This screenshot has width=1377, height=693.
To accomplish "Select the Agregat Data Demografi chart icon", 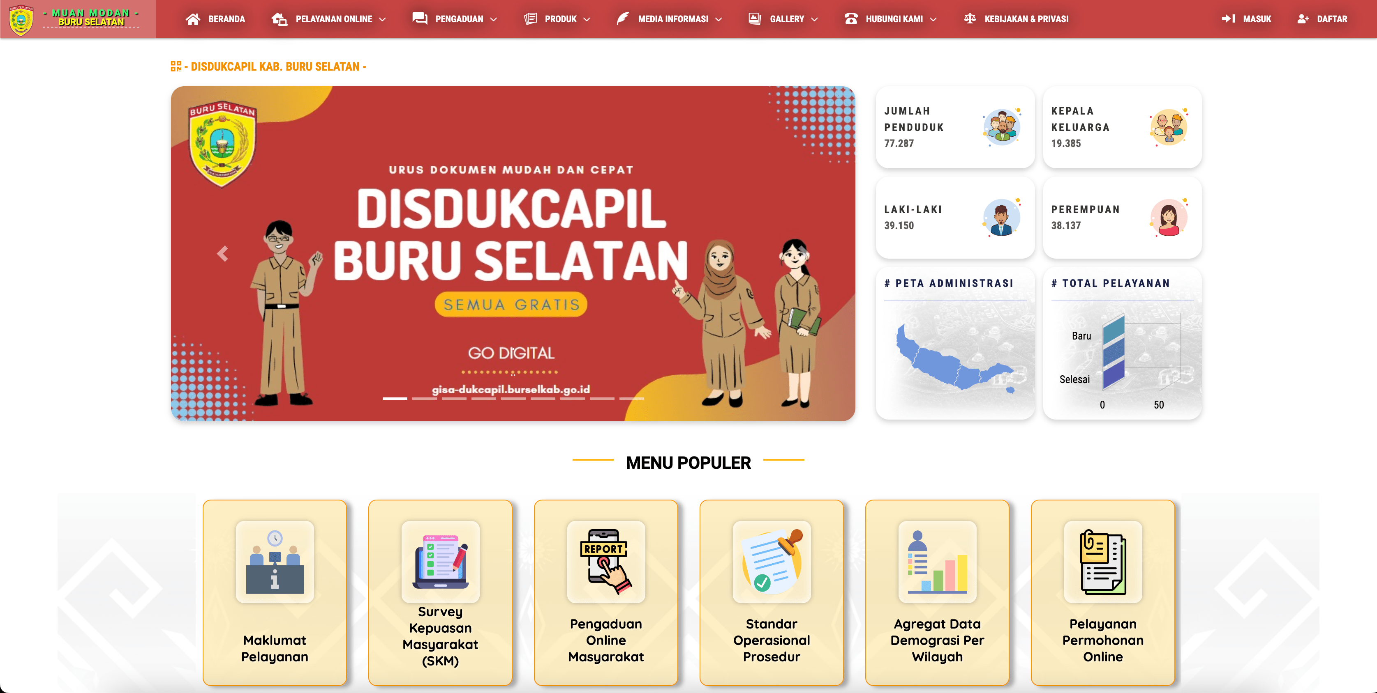I will [938, 562].
